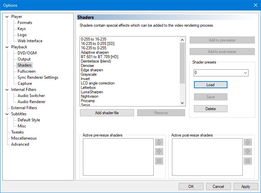
Task: Click the Subtitles tree label
Action: pos(19,114)
